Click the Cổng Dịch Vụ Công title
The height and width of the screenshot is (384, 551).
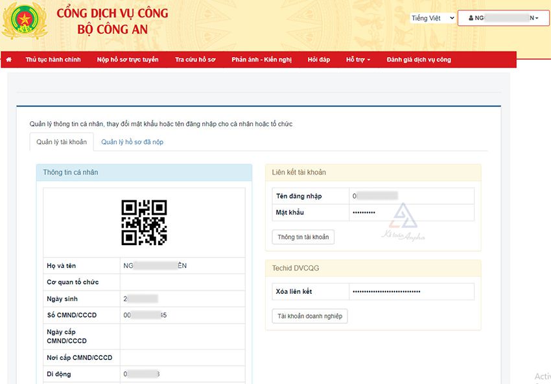(x=112, y=14)
